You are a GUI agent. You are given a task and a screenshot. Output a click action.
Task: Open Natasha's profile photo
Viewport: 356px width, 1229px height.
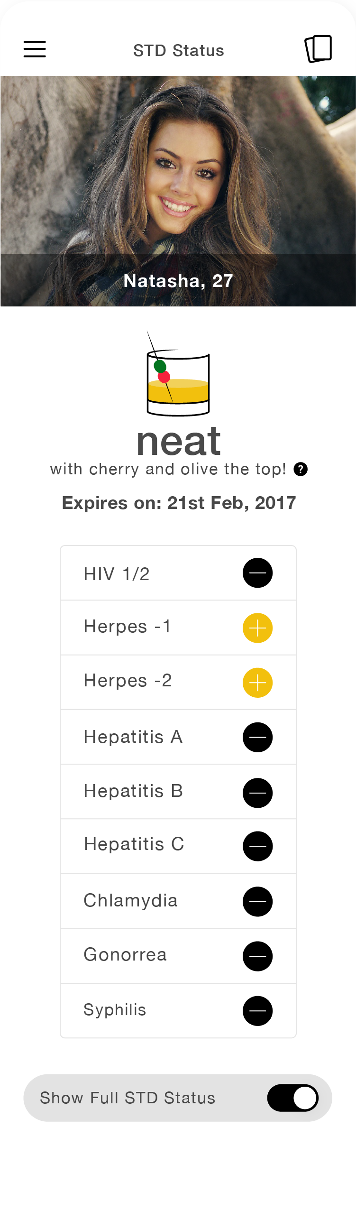[178, 165]
